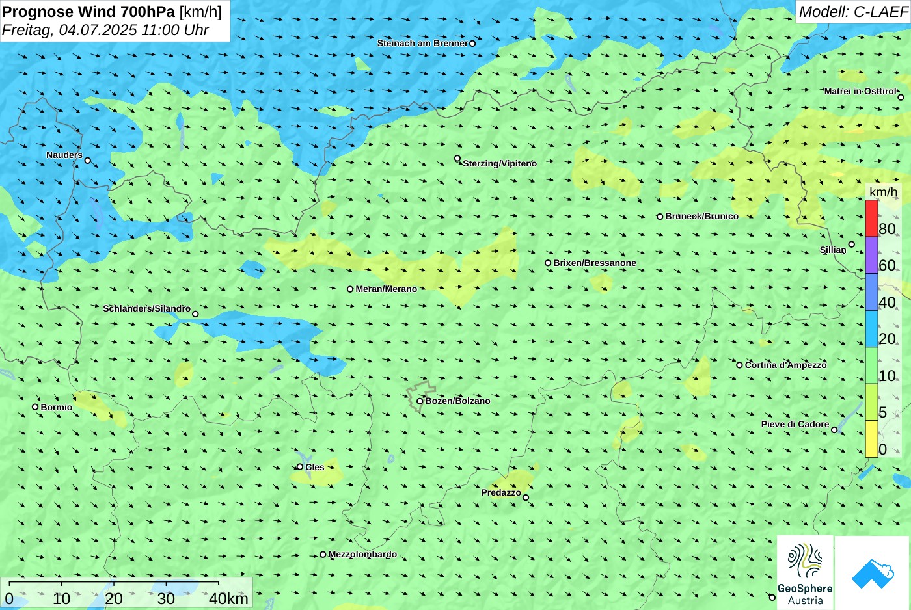This screenshot has height=610, width=911.
Task: Click the 'Brixen/Bressanone' label text
Action: pos(595,263)
